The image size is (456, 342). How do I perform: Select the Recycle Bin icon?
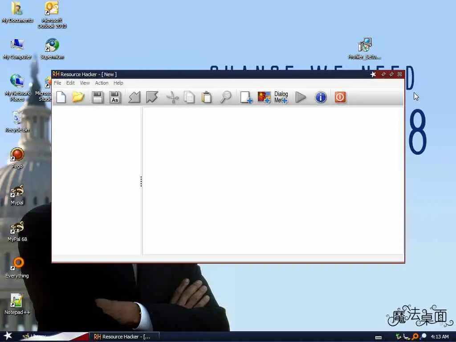[x=17, y=122]
